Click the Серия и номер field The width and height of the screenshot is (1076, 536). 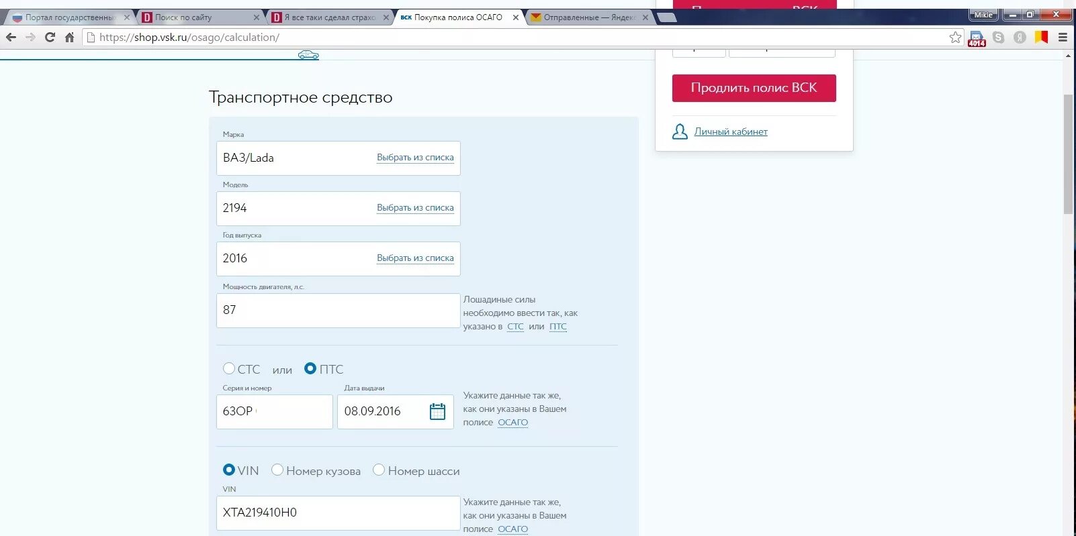[x=275, y=412]
